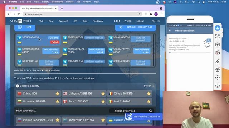Toggle favorite star for Chad

tap(149, 94)
